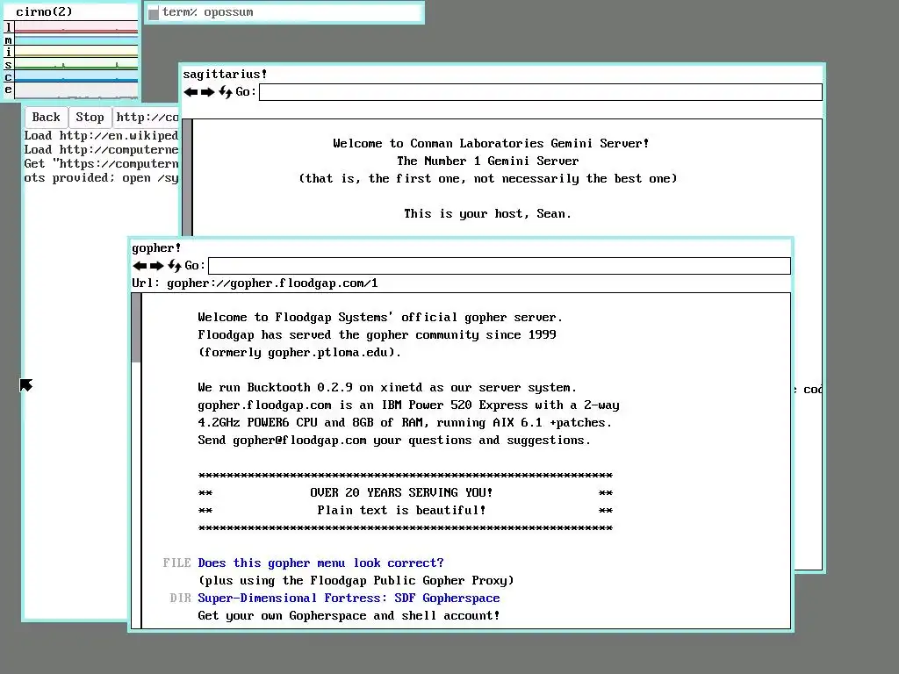Click 'Send gopher@floodgap.com your questions' line

point(394,441)
